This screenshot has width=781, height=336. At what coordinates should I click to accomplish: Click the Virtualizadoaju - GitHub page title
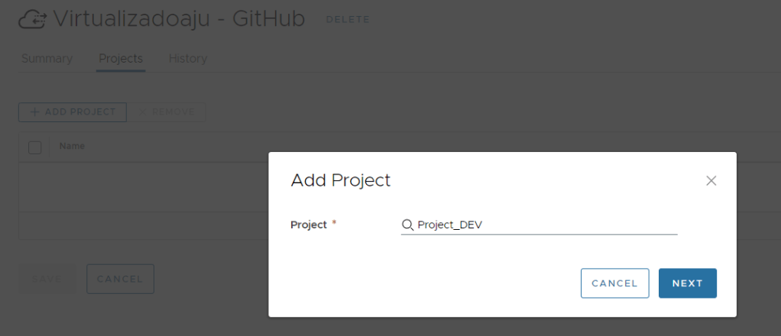click(x=180, y=19)
